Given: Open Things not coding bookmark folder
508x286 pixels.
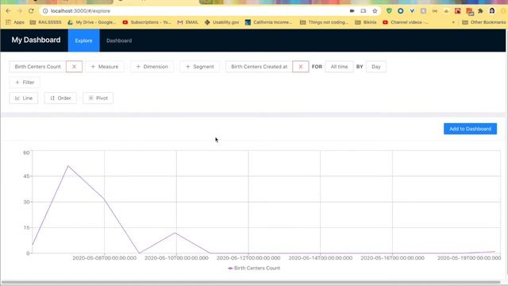Looking at the screenshot, I should (324, 22).
